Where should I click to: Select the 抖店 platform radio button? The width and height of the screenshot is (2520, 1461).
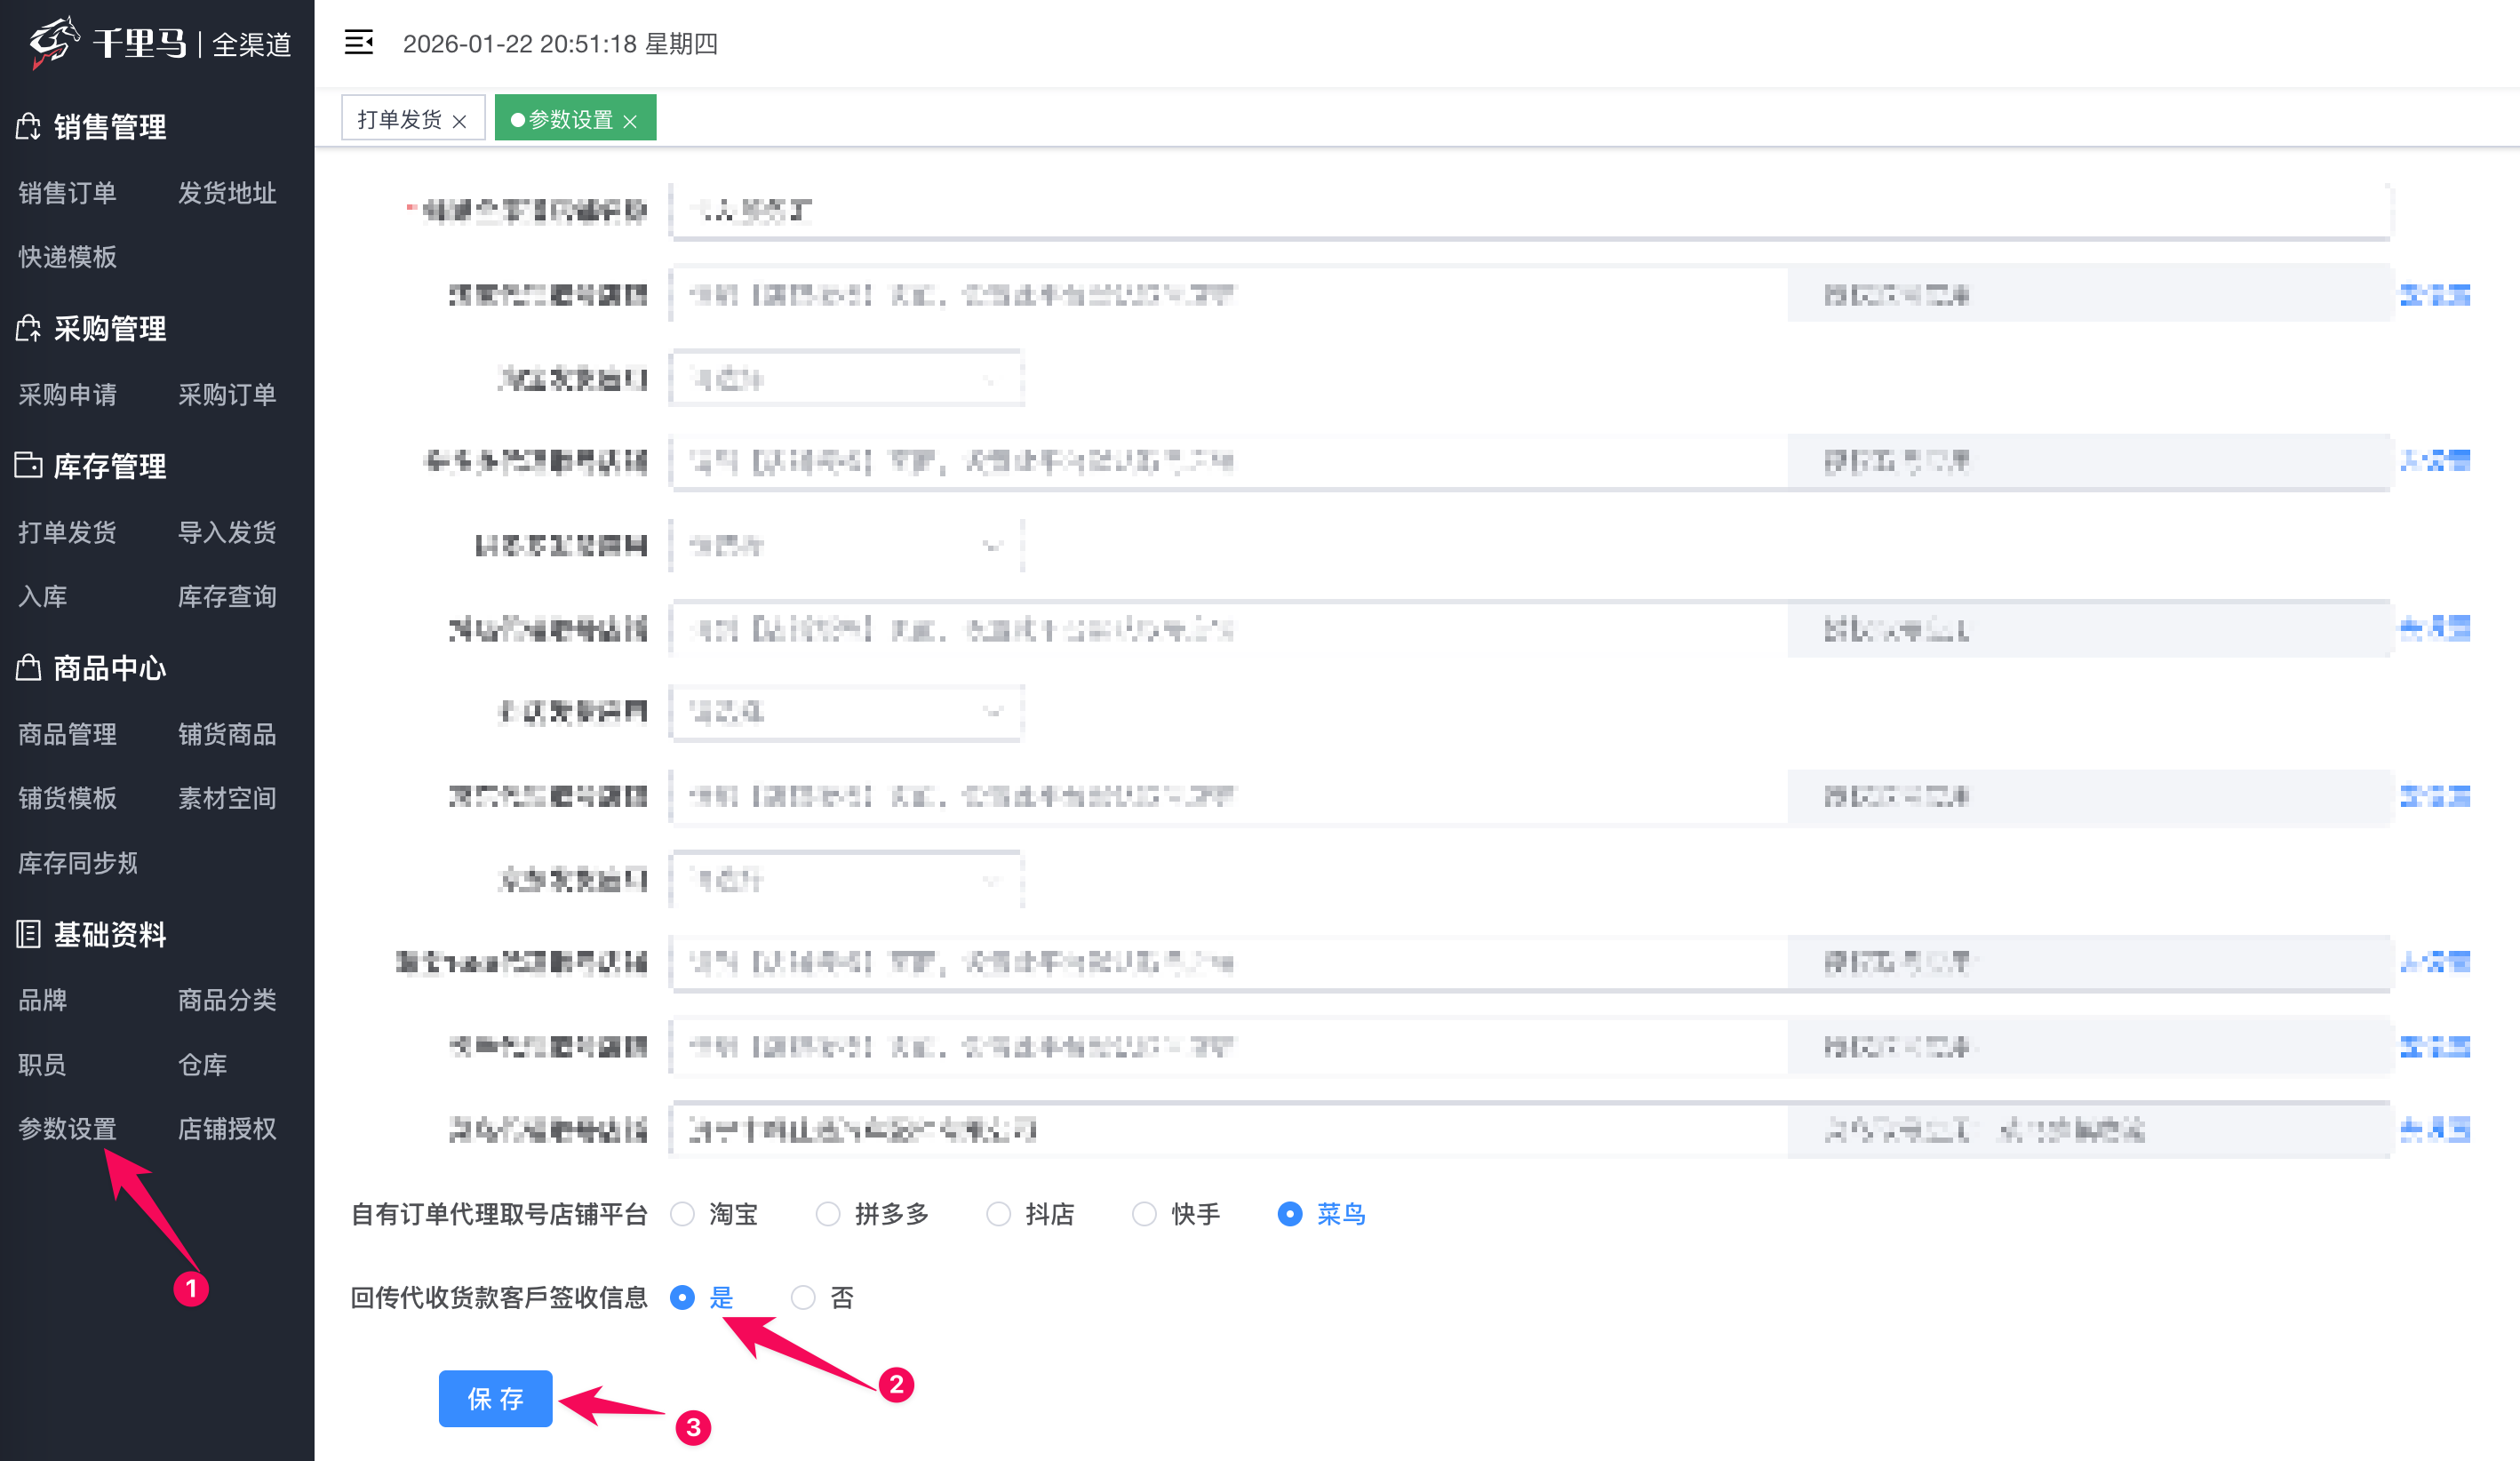[999, 1214]
